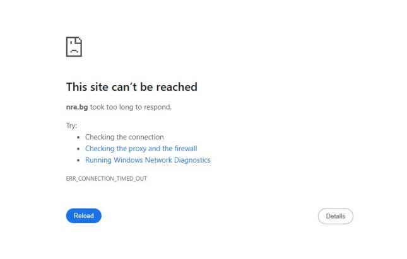Click the word "respond" in the message
The height and width of the screenshot is (259, 407).
click(x=157, y=107)
